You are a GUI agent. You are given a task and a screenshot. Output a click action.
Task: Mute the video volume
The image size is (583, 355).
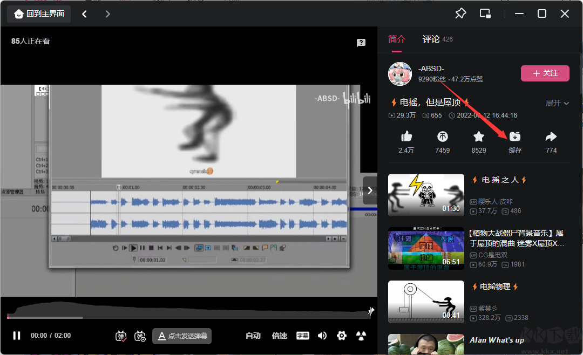coord(322,336)
